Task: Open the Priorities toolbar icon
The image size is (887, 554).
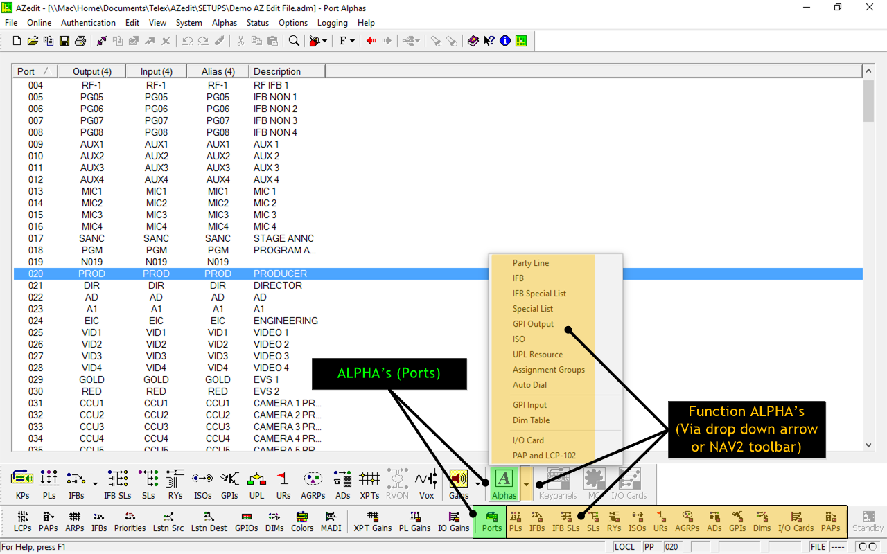Action: click(130, 521)
